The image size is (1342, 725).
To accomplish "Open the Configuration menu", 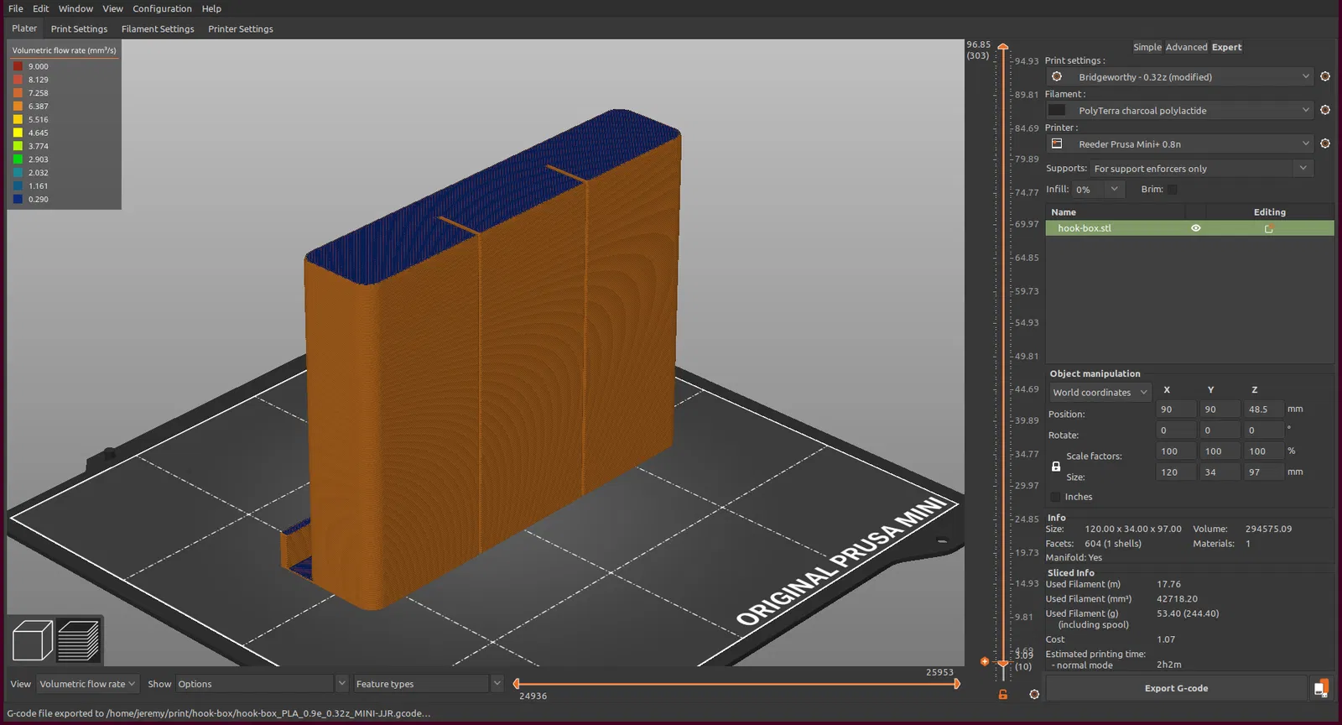I will coord(162,8).
